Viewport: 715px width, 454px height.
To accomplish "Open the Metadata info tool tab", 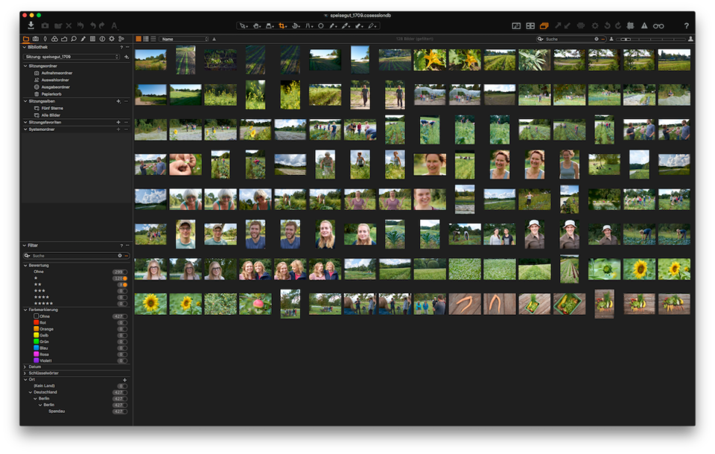I will pyautogui.click(x=102, y=39).
